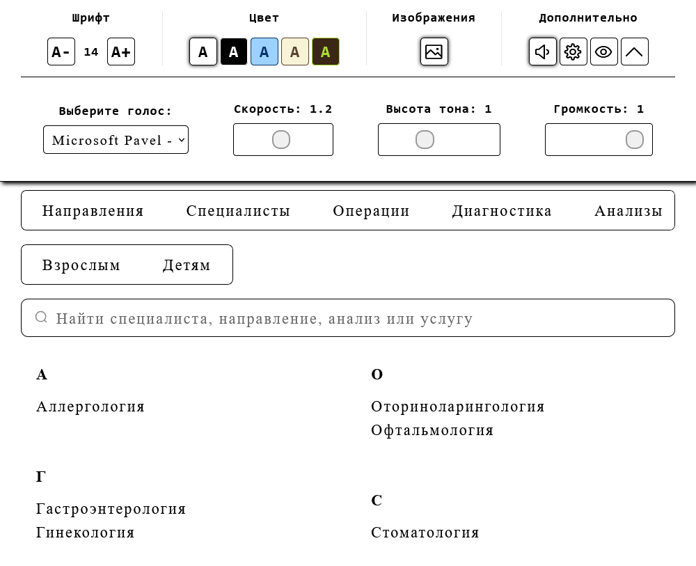Image resolution: width=696 pixels, height=566 pixels.
Task: Click the search magnifier icon
Action: click(41, 317)
